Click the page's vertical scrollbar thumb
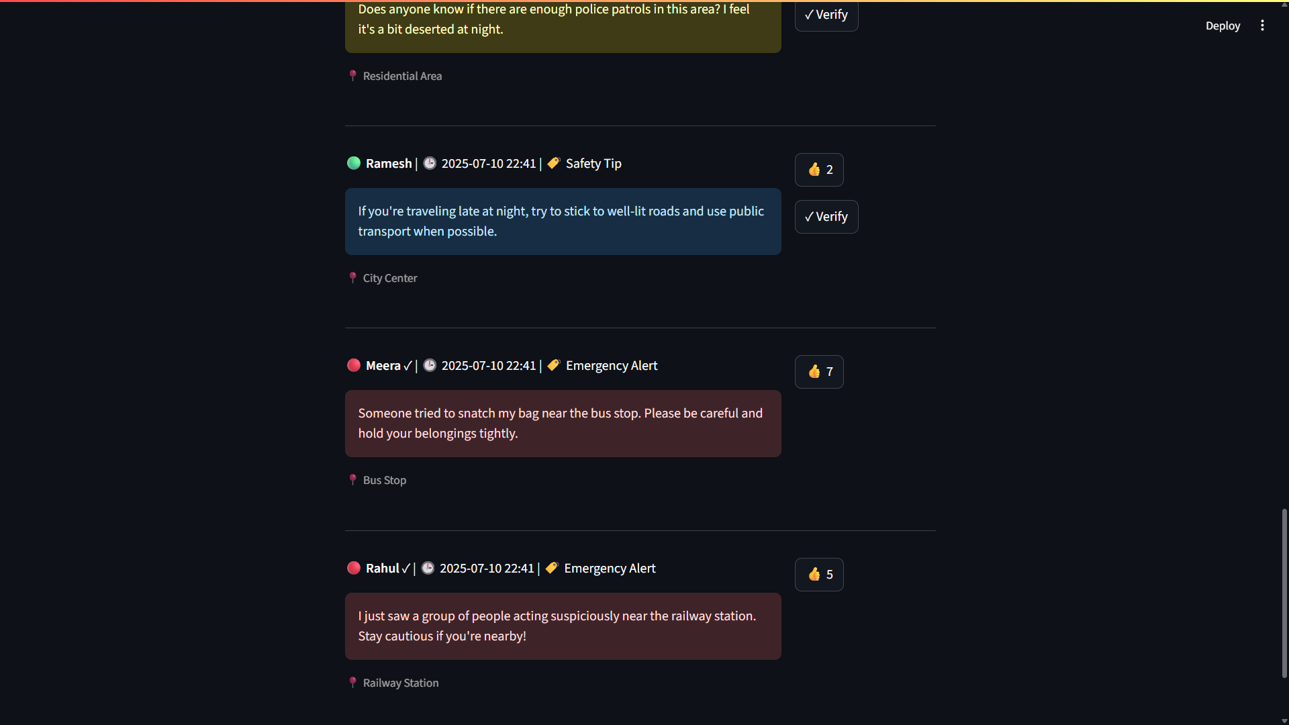The width and height of the screenshot is (1289, 725). (1284, 593)
